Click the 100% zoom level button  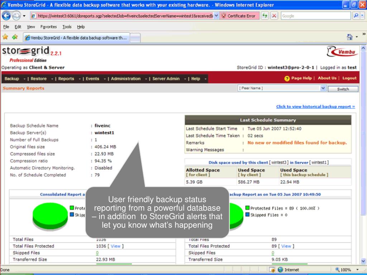point(343,270)
